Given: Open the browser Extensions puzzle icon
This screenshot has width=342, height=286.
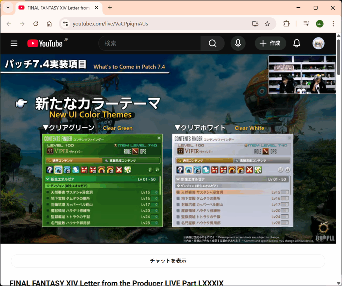Looking at the screenshot, I should pos(286,24).
